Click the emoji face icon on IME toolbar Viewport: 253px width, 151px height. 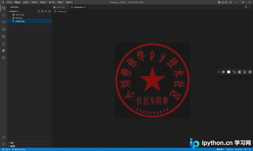(244, 72)
